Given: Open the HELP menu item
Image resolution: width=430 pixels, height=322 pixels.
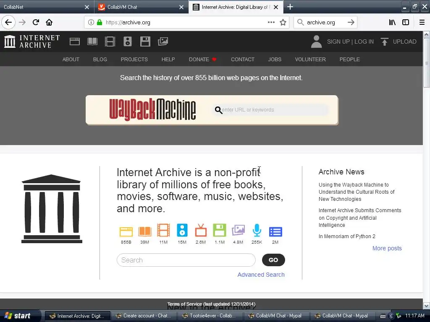Looking at the screenshot, I should (168, 60).
